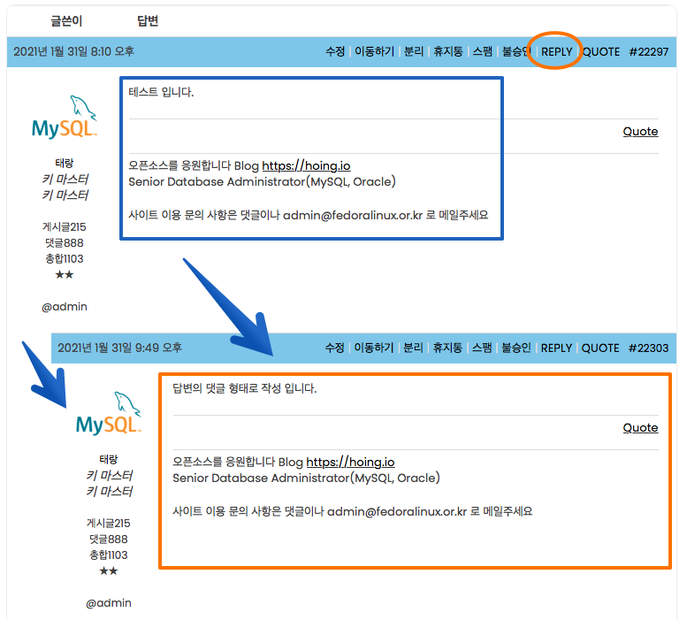Click 총합1103 in first author profile
This screenshot has height=620, width=687.
[64, 258]
